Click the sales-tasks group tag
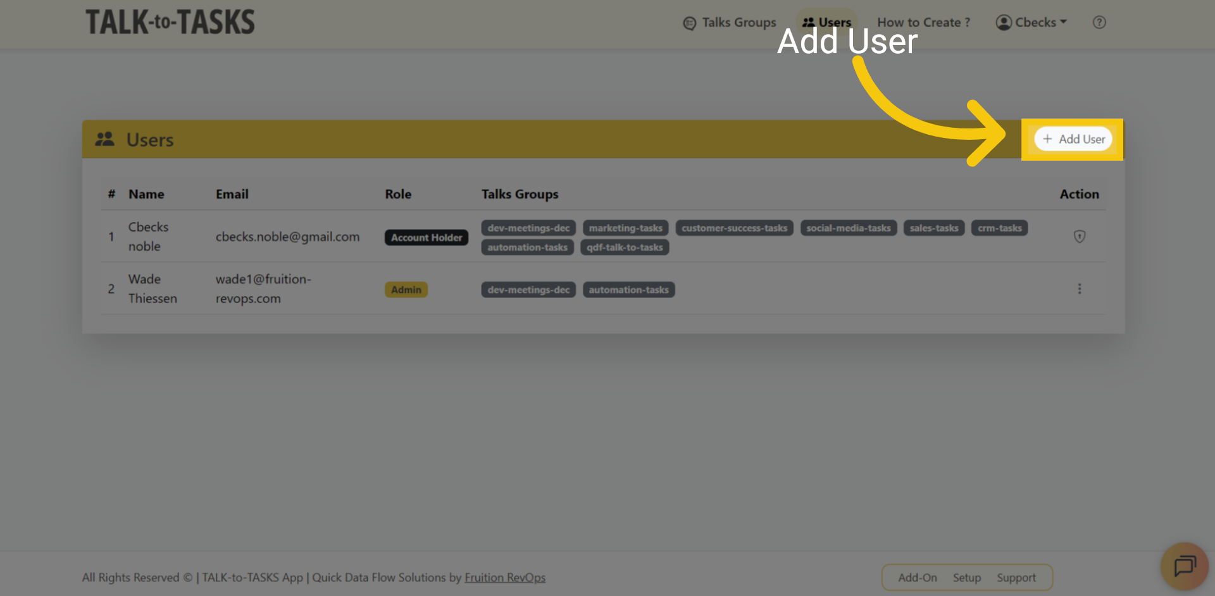This screenshot has width=1215, height=596. (x=934, y=228)
